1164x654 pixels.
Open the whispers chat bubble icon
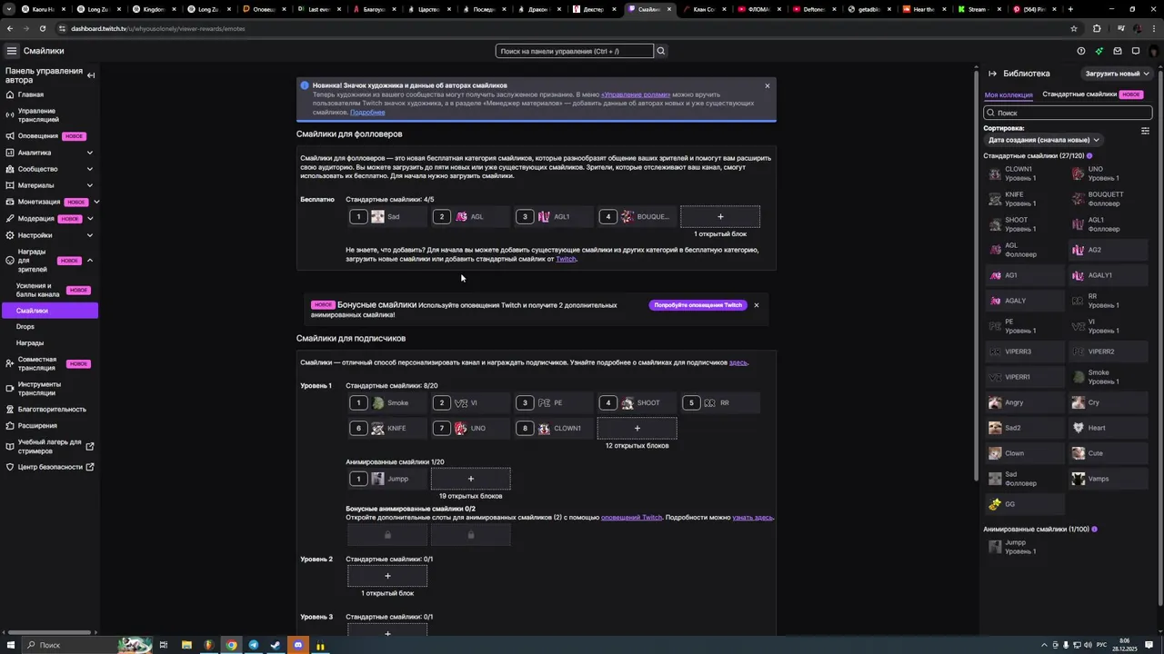(1136, 51)
